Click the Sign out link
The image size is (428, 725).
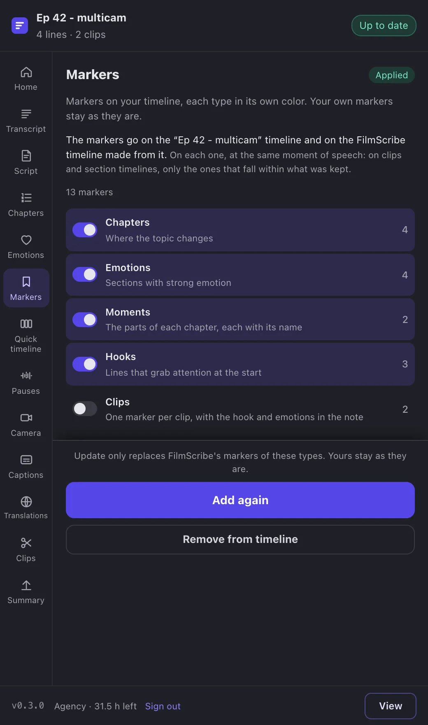163,706
